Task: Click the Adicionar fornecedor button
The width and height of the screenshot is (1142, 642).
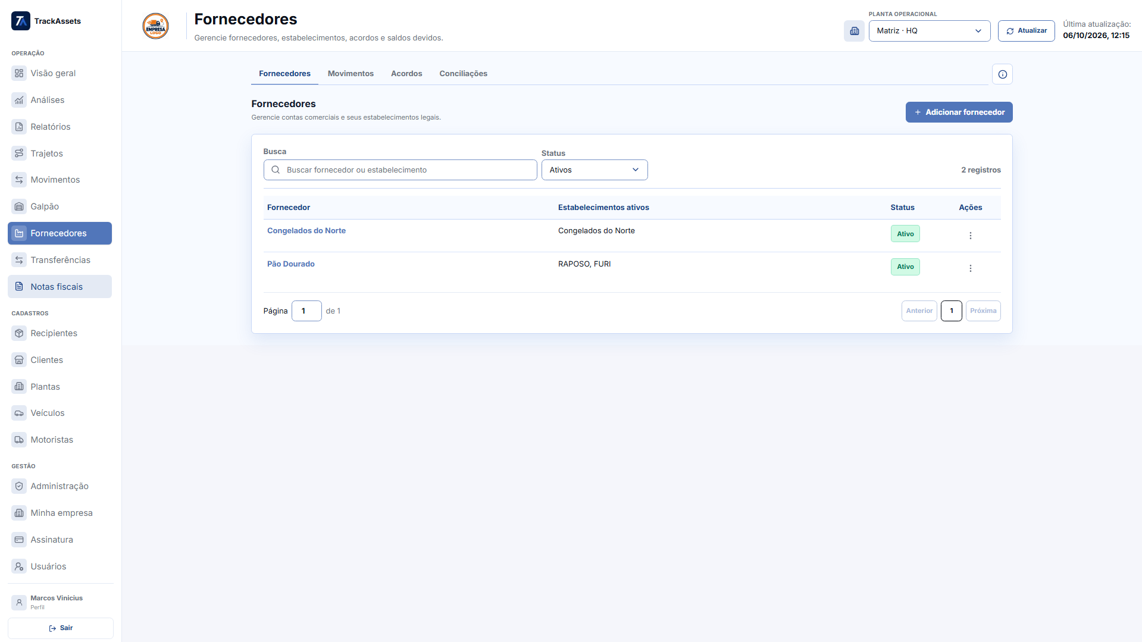Action: pos(959,112)
